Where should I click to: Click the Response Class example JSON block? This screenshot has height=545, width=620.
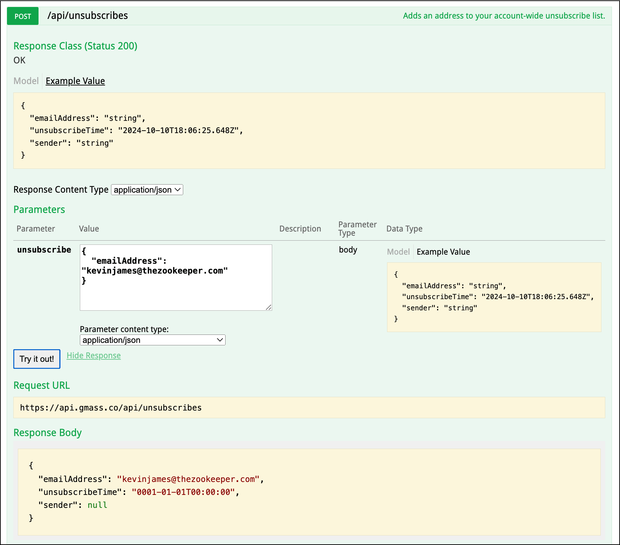coord(309,131)
